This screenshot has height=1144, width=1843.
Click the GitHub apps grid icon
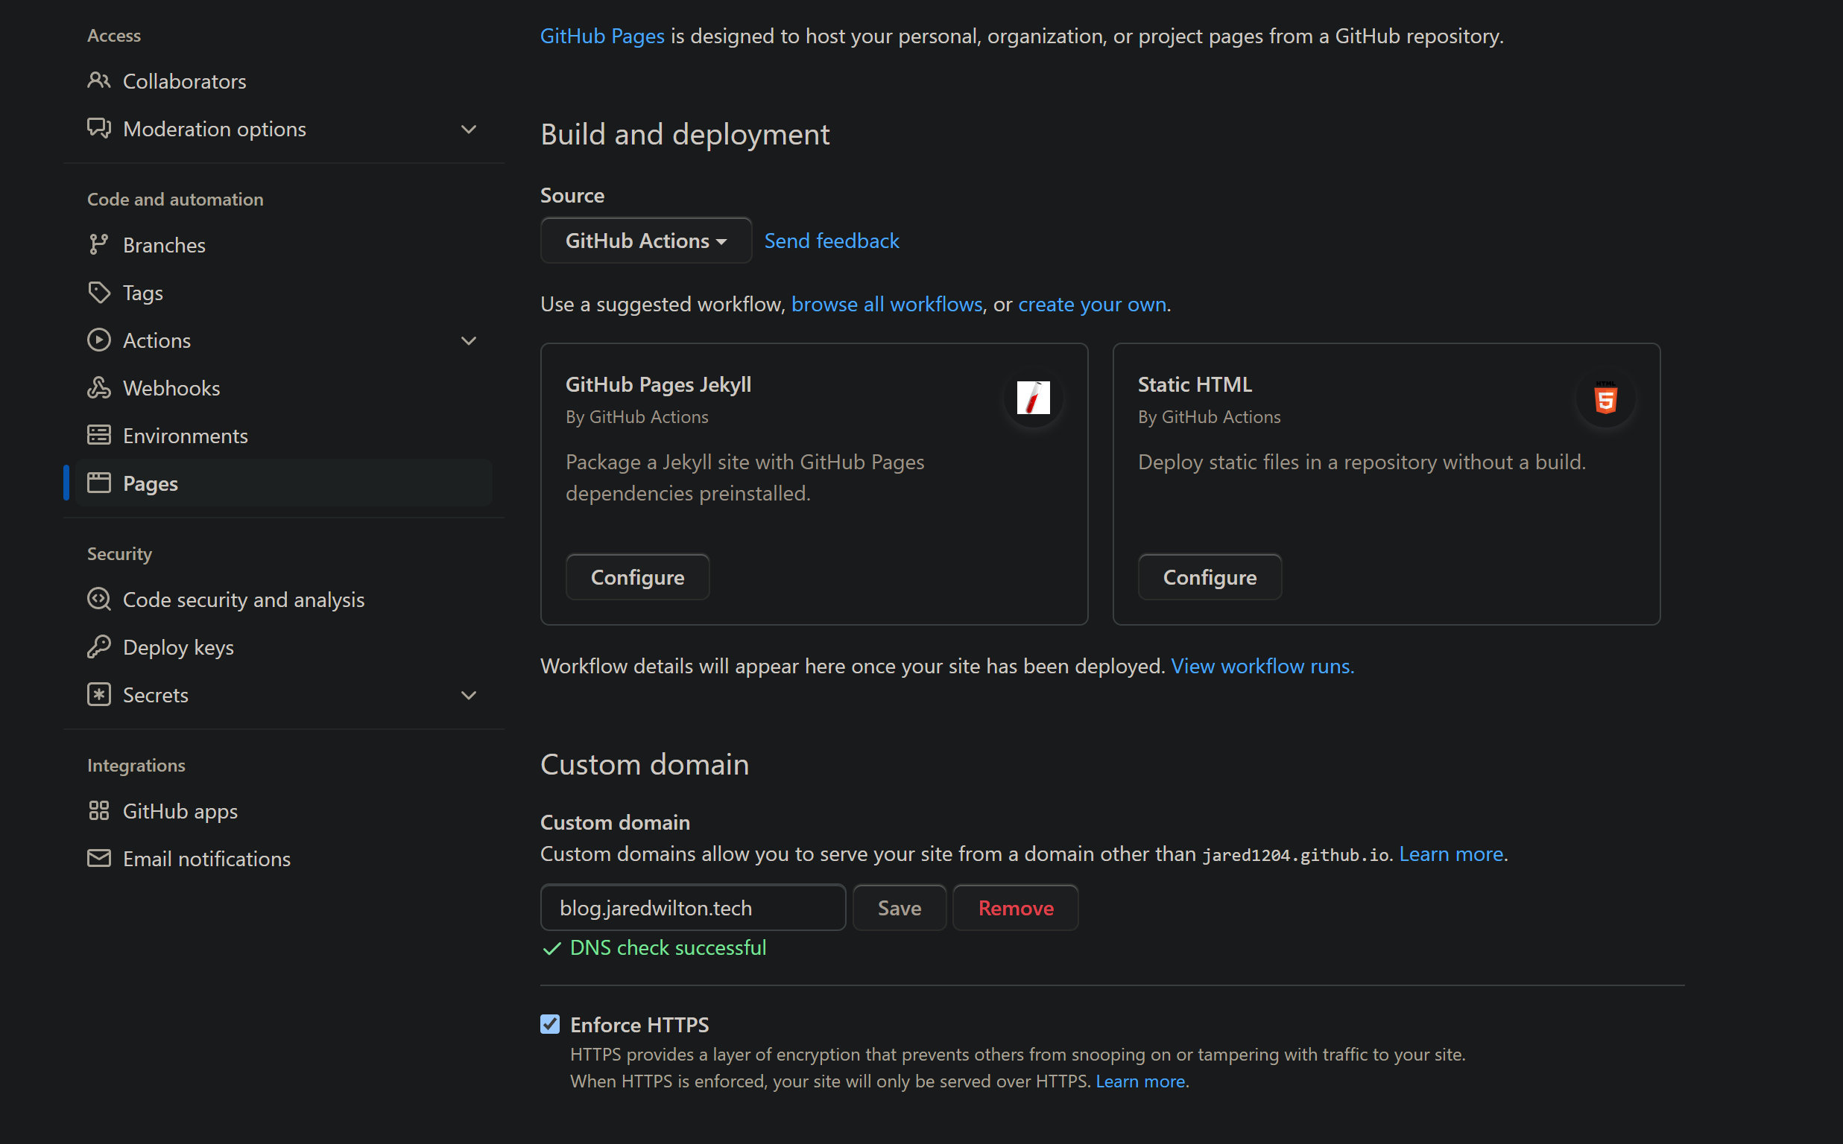click(98, 810)
